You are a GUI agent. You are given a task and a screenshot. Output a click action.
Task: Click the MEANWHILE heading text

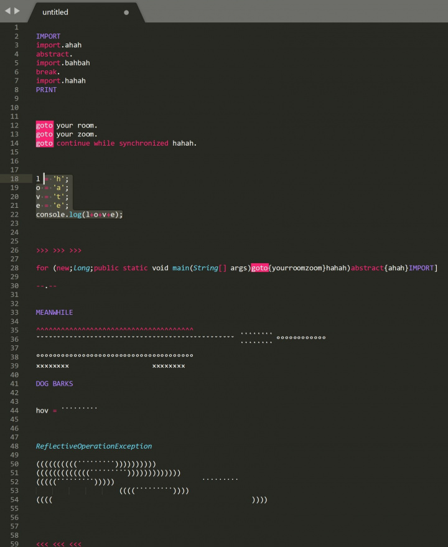point(54,312)
